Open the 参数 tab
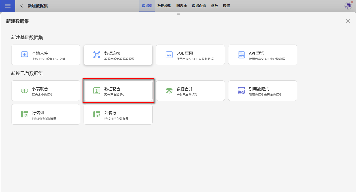356x192 pixels. (214, 6)
